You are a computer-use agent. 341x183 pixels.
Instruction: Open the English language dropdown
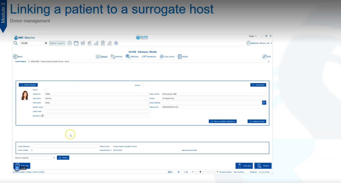[x=253, y=36]
